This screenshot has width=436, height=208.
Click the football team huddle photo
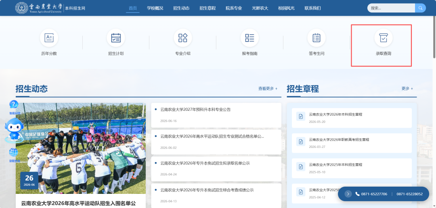[81, 148]
